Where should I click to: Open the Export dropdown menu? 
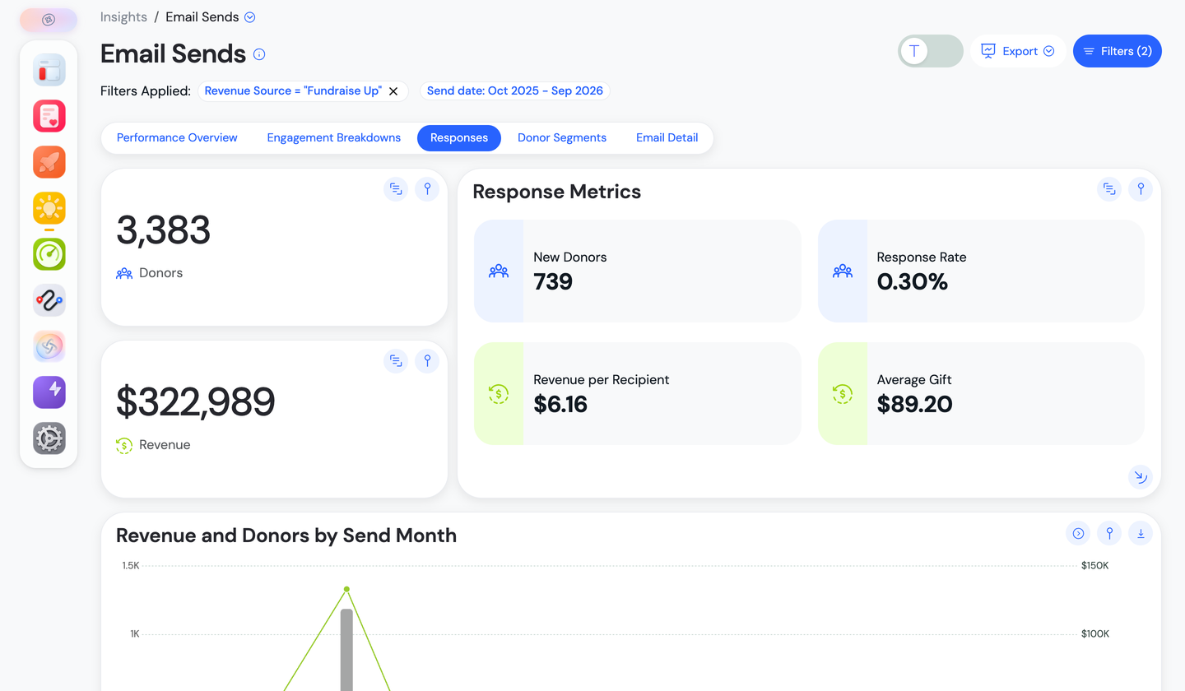click(1018, 51)
